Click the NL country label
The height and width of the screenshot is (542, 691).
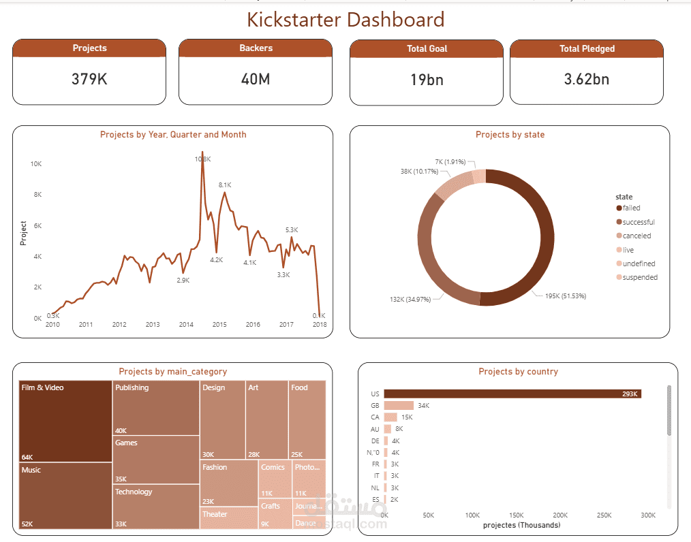click(375, 488)
